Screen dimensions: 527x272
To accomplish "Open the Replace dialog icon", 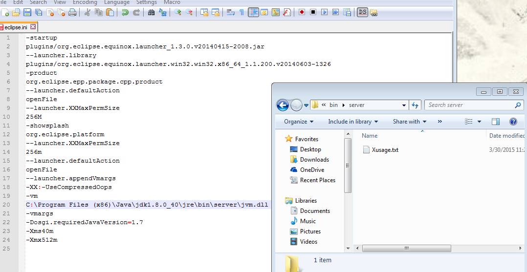I will [x=163, y=12].
